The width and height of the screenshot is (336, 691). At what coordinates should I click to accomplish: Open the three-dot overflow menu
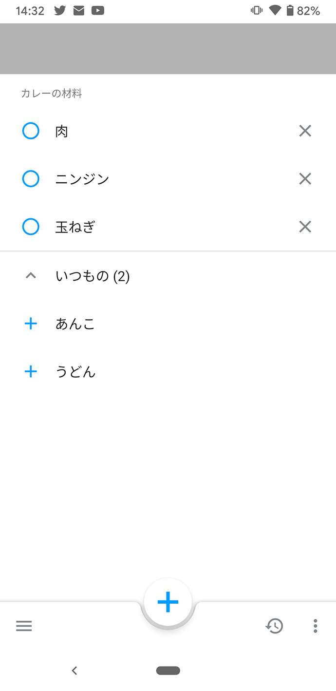coord(316,626)
